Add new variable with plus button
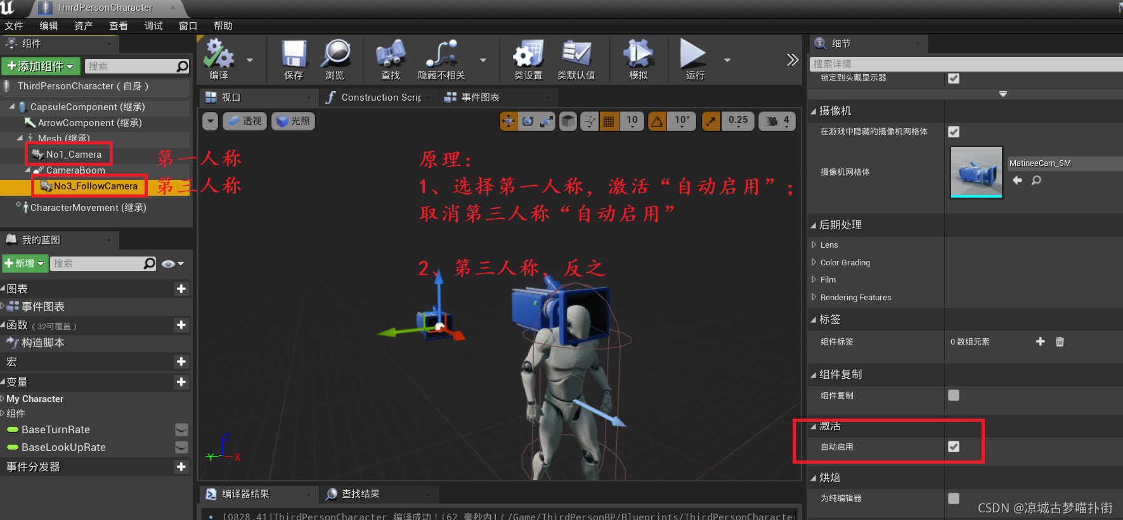1123x520 pixels. click(181, 382)
